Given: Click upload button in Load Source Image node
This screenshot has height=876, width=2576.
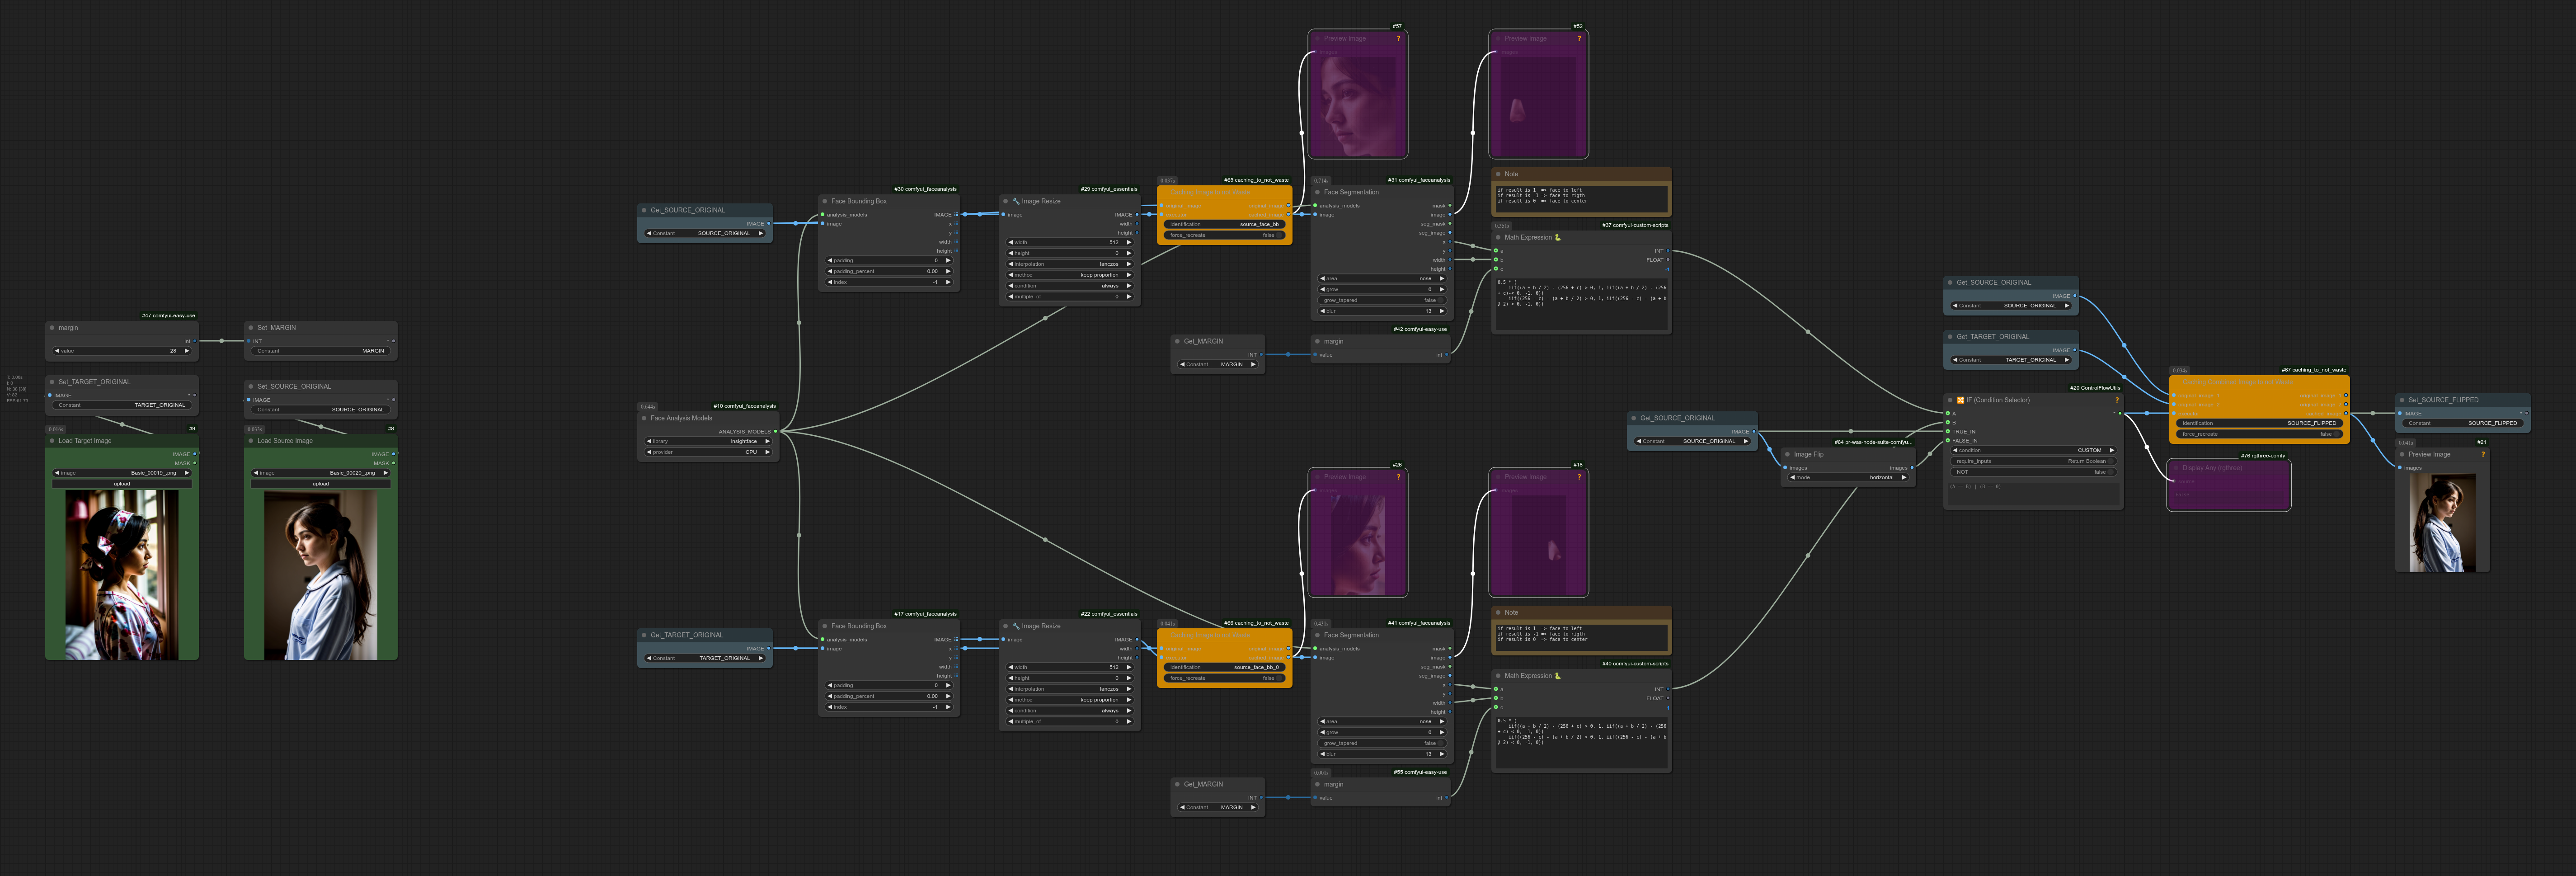Looking at the screenshot, I should tap(320, 484).
